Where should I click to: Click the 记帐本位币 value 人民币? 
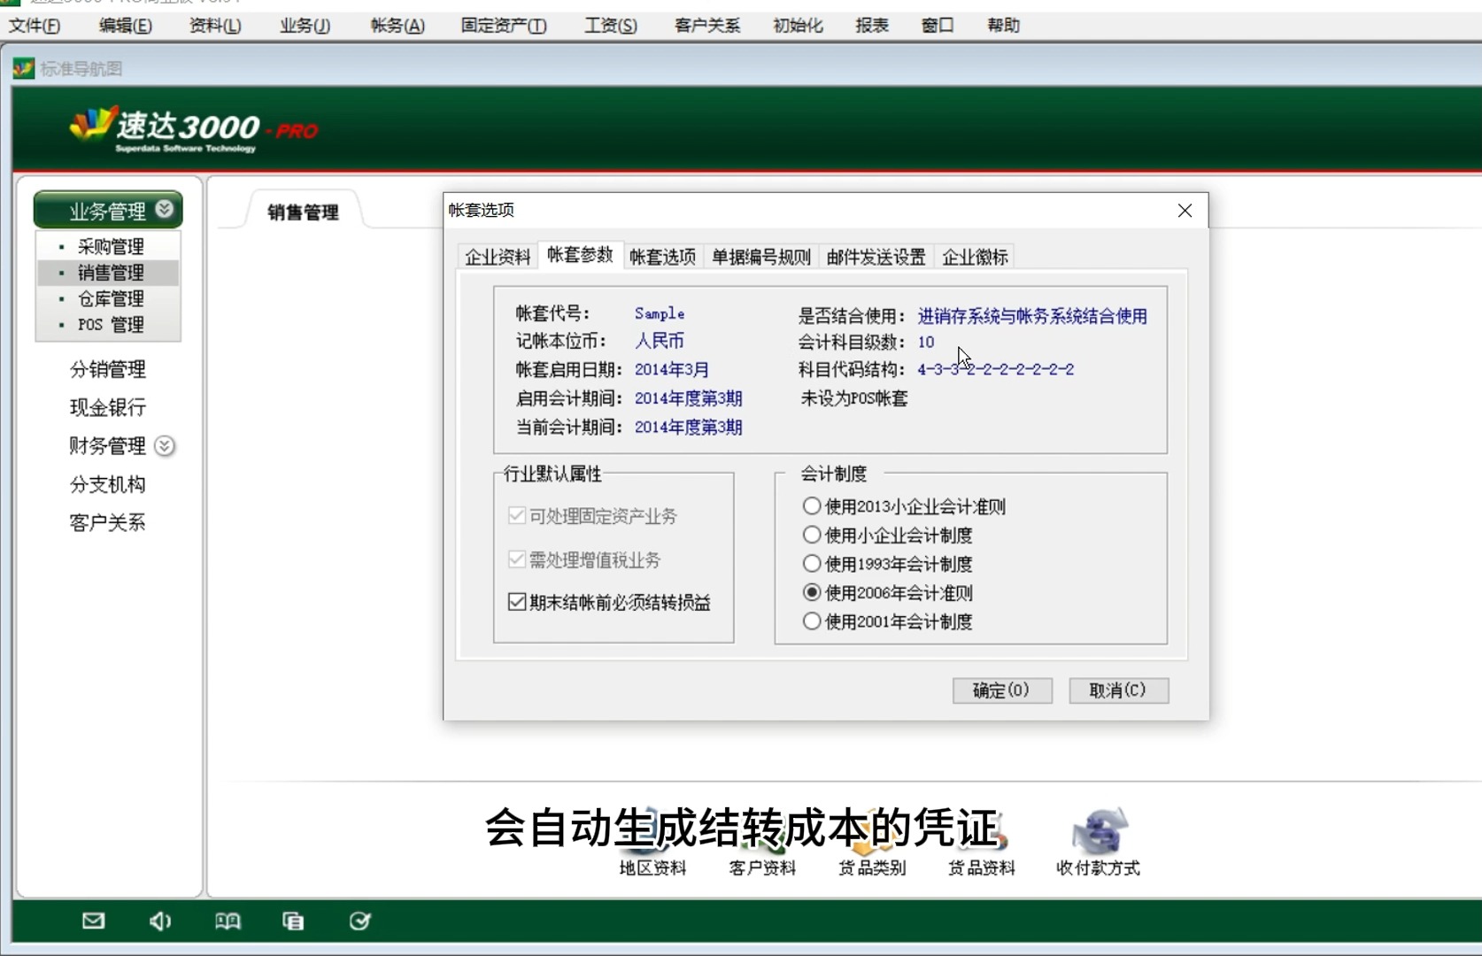(x=660, y=341)
